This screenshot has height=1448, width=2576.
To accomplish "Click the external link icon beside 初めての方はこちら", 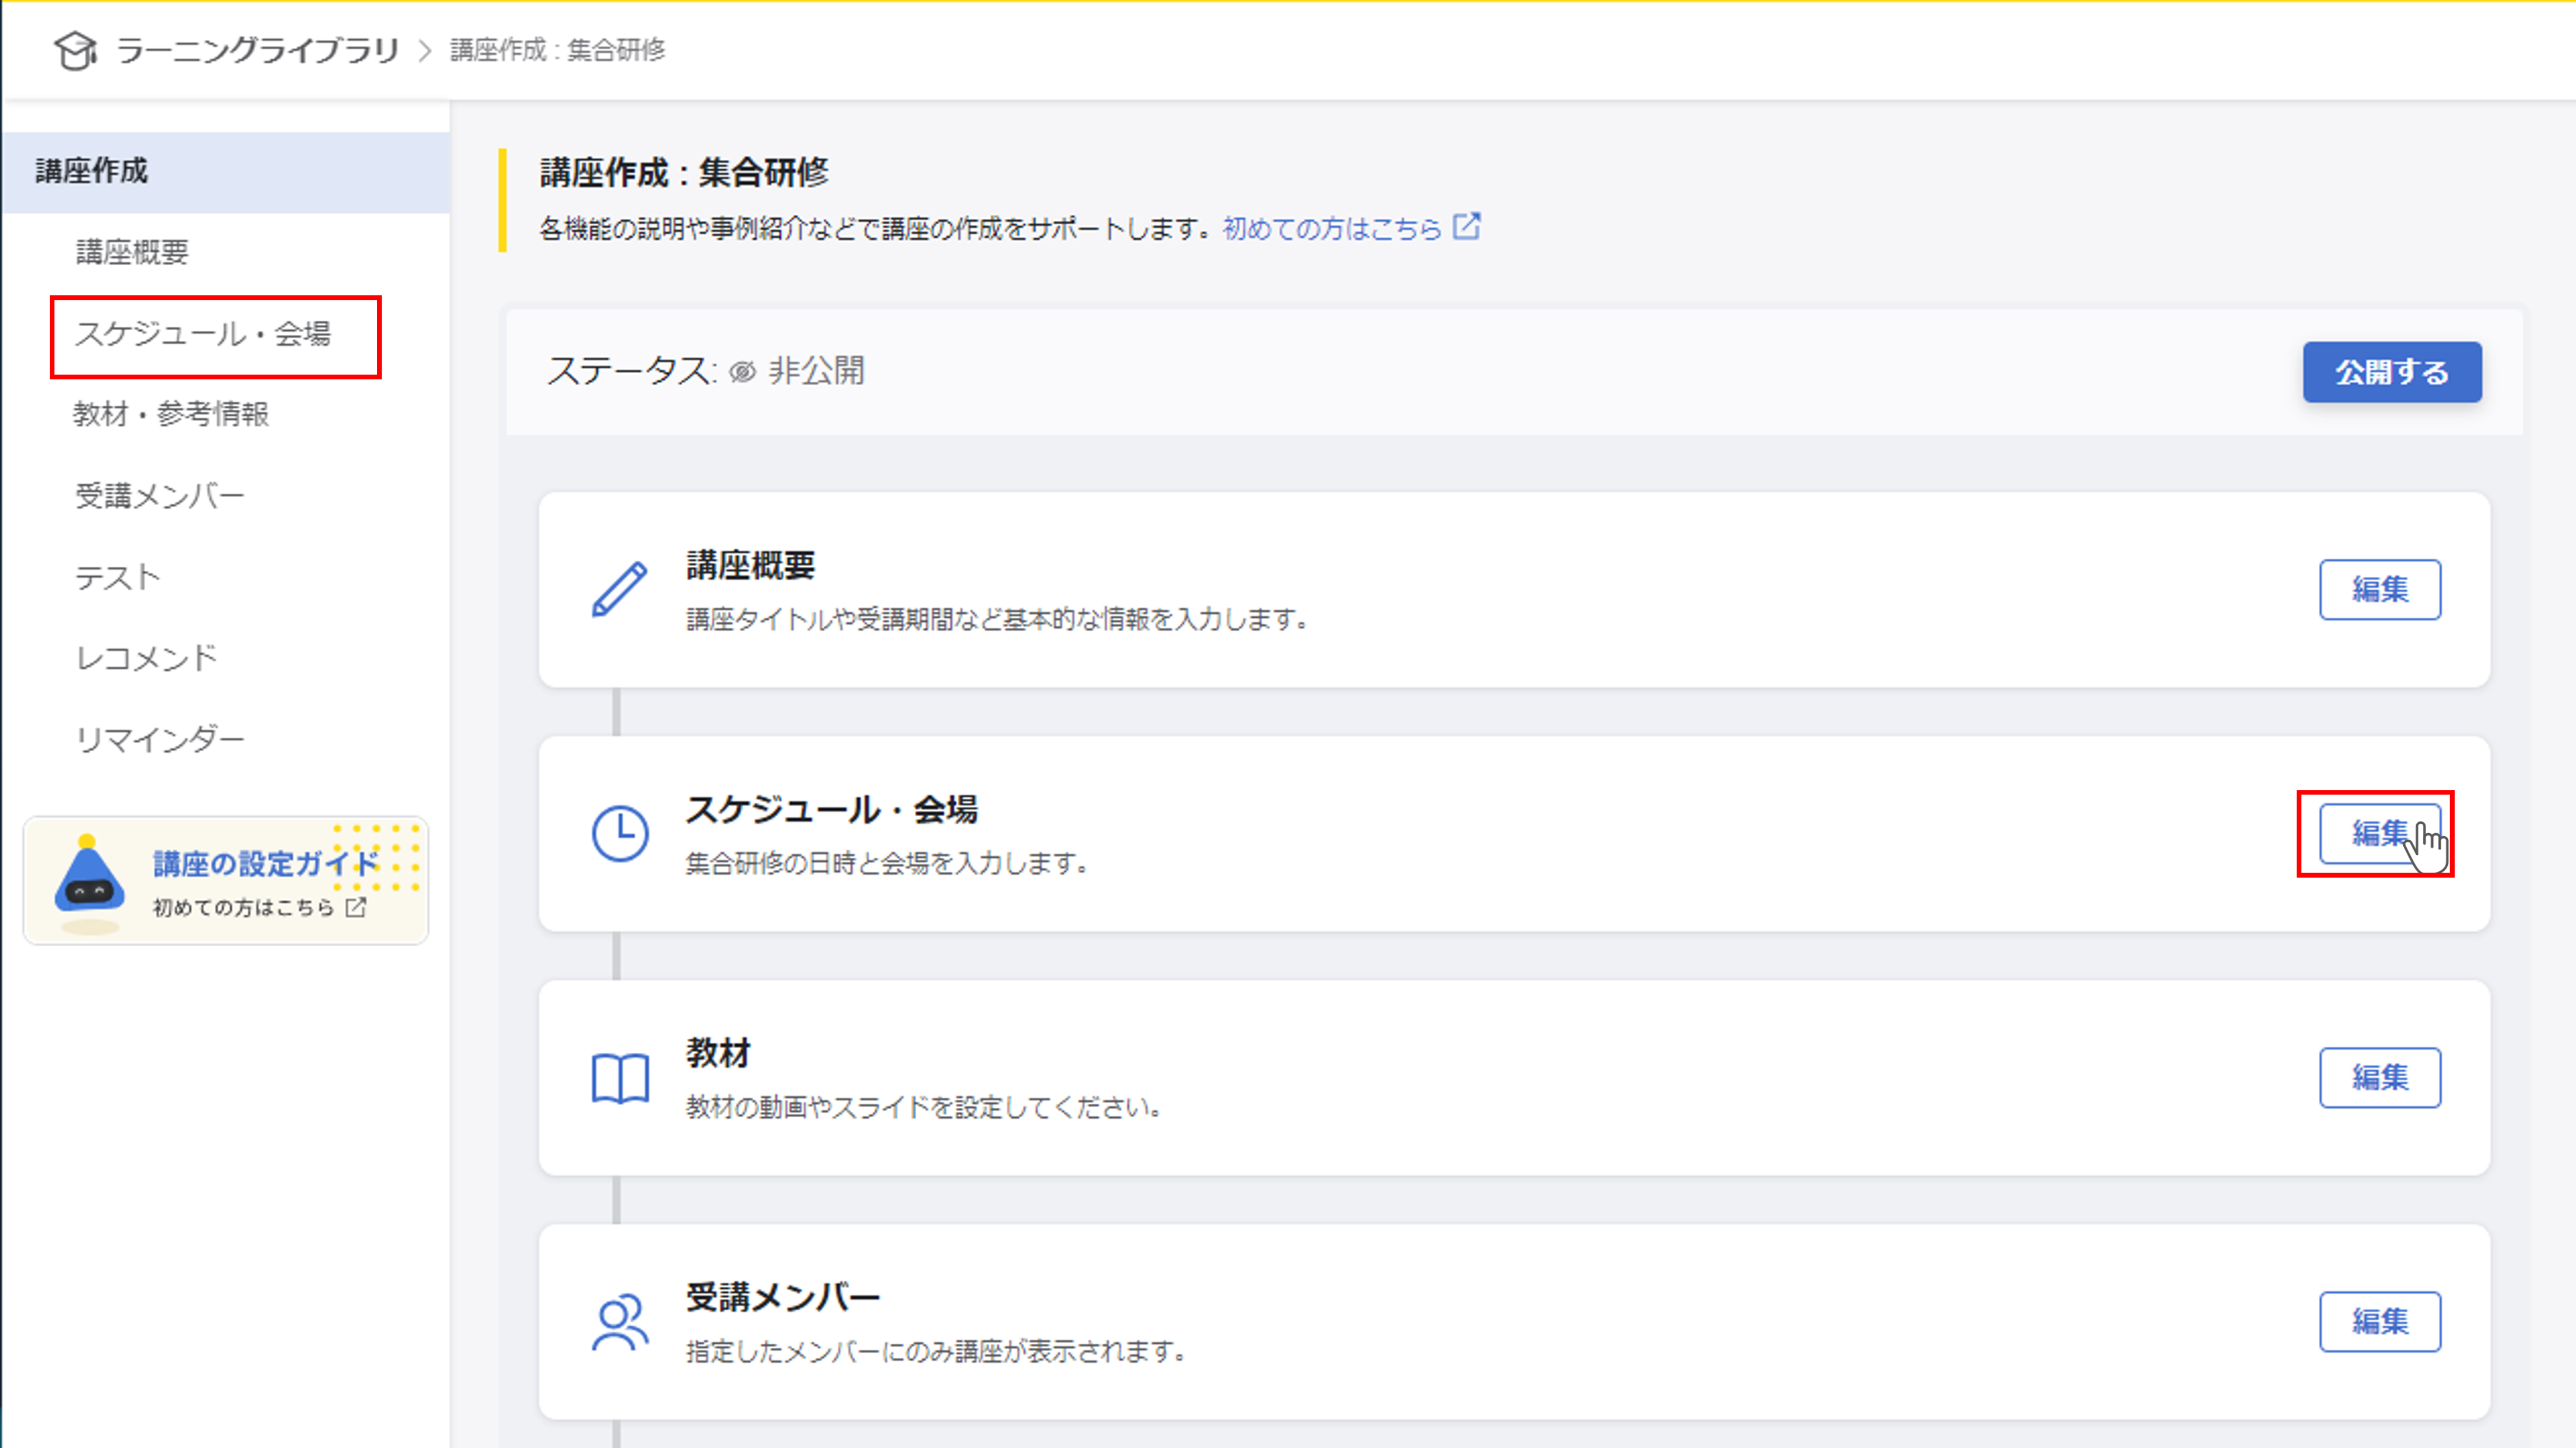I will point(1467,227).
